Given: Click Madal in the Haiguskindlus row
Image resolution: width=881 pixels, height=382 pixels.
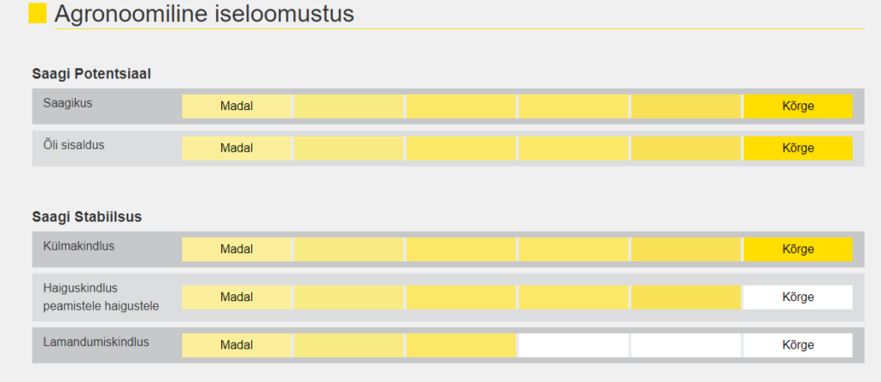Looking at the screenshot, I should point(237,297).
